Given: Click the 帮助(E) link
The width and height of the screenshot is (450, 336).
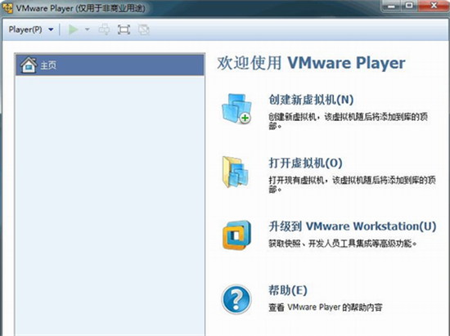Looking at the screenshot, I should pyautogui.click(x=288, y=290).
